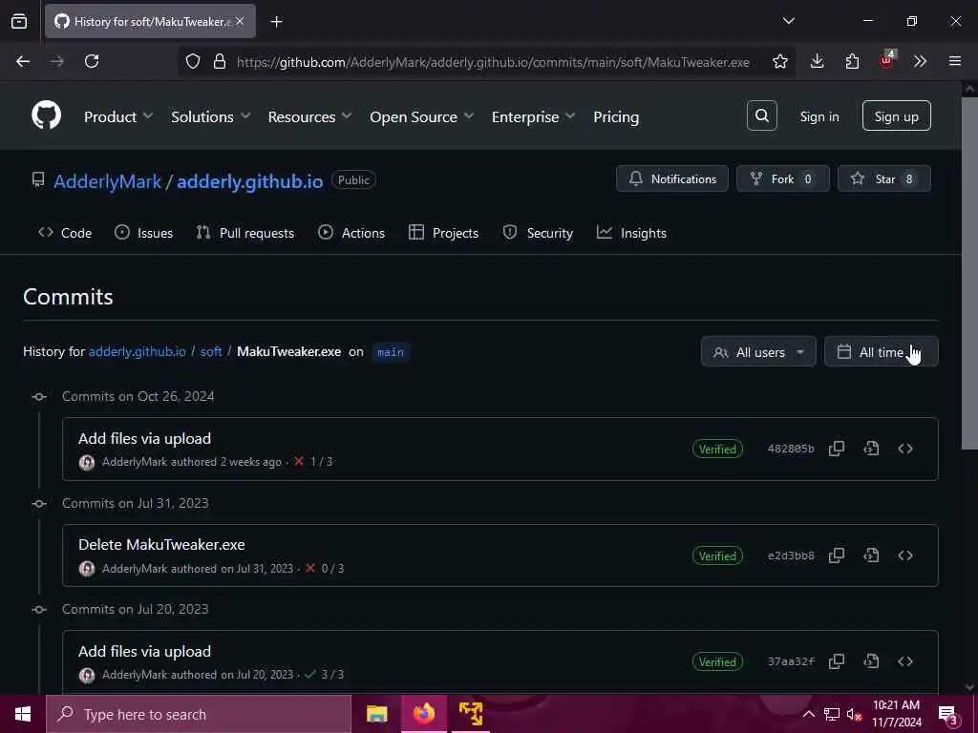The height and width of the screenshot is (733, 978).
Task: Focus the browser URL address bar
Action: pyautogui.click(x=493, y=62)
